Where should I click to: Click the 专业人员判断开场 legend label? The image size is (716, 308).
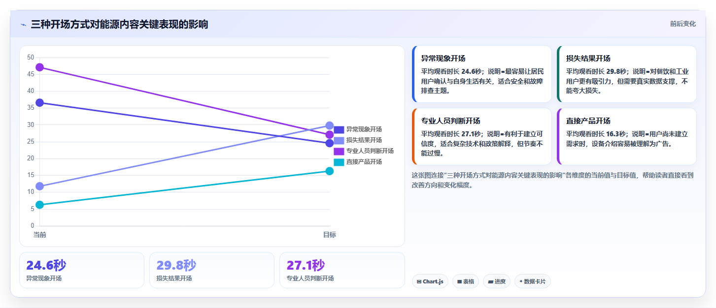[x=370, y=151]
